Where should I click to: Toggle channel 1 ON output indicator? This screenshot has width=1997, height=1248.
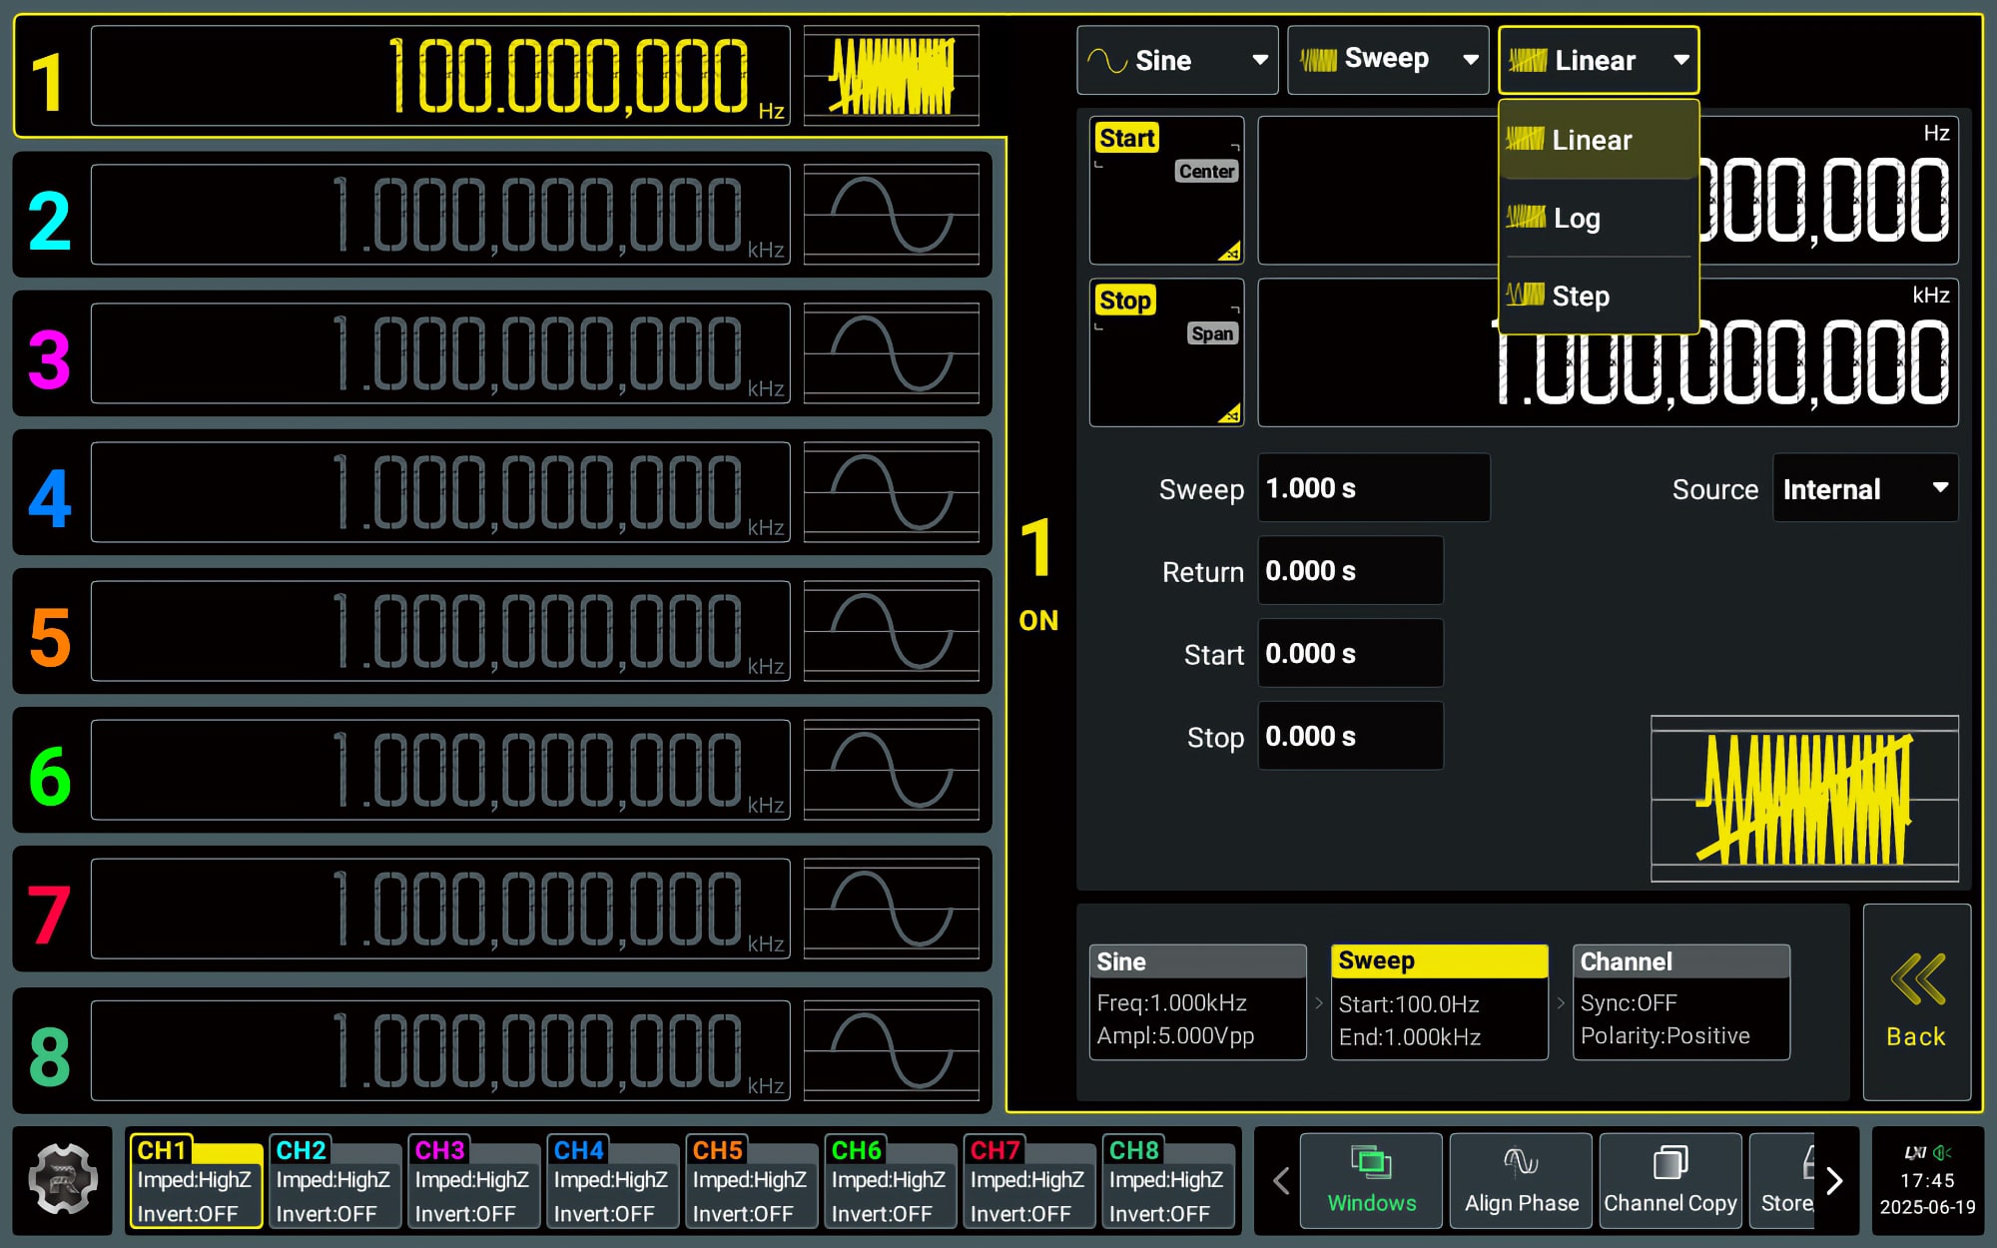tap(1038, 620)
